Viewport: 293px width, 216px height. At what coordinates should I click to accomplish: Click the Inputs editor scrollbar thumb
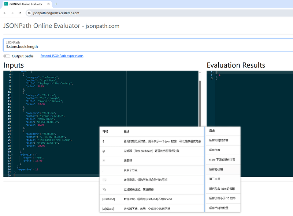click(200, 103)
